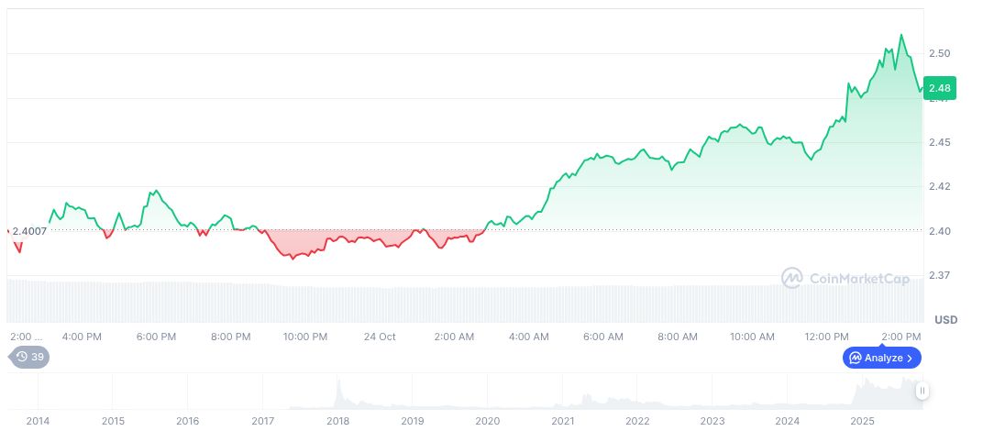
Task: Jump to 2014 on the year navigator
Action: [x=38, y=421]
